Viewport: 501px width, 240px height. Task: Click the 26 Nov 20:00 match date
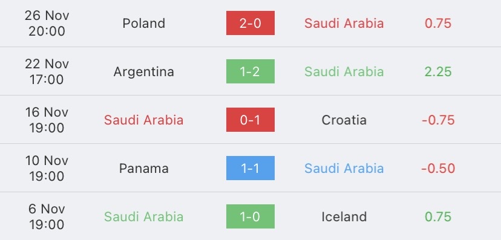[x=47, y=24]
